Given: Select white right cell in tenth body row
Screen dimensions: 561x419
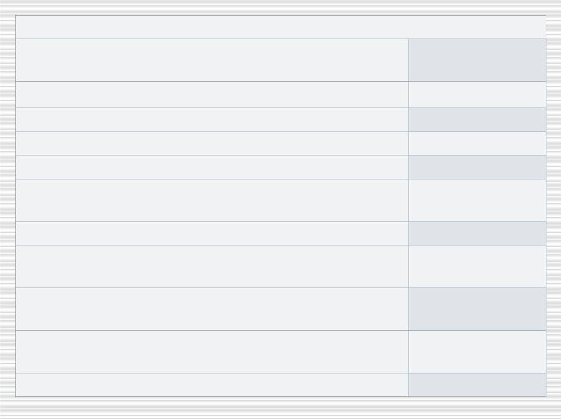Looking at the screenshot, I should coord(477,352).
